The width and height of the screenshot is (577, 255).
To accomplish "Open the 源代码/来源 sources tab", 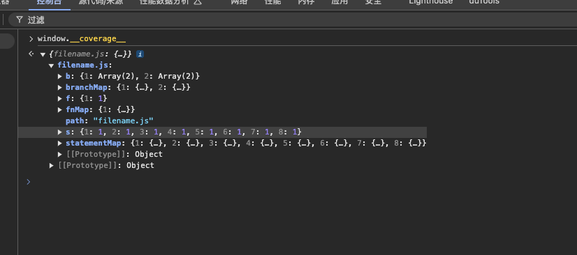I will pos(101,2).
